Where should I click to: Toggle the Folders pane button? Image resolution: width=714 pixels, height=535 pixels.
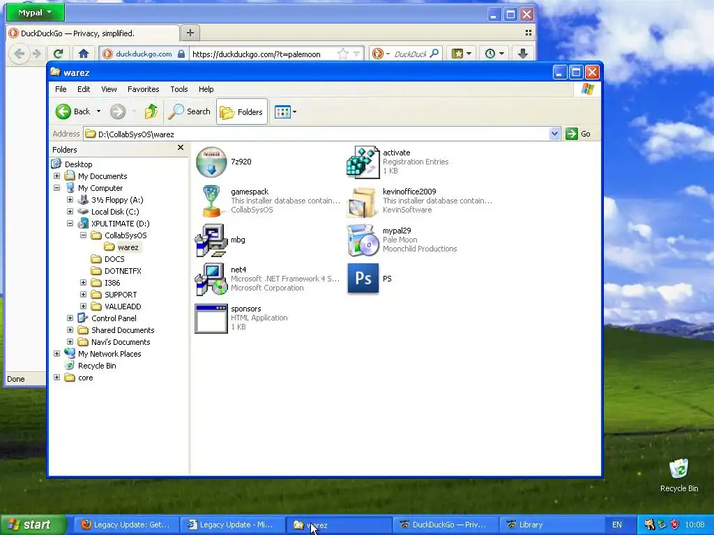pos(241,112)
